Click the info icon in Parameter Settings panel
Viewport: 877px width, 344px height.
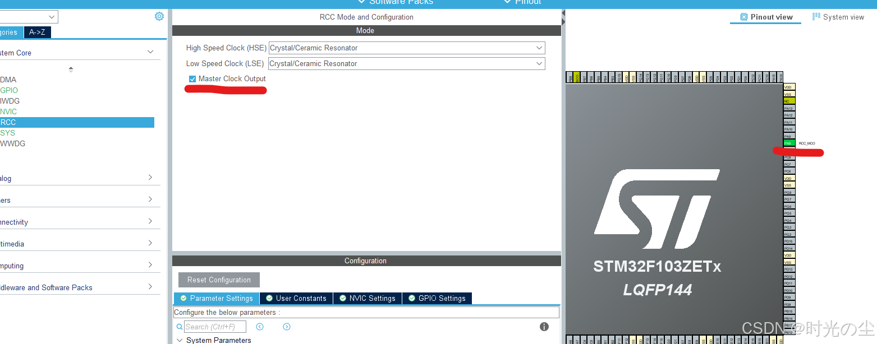click(x=544, y=326)
